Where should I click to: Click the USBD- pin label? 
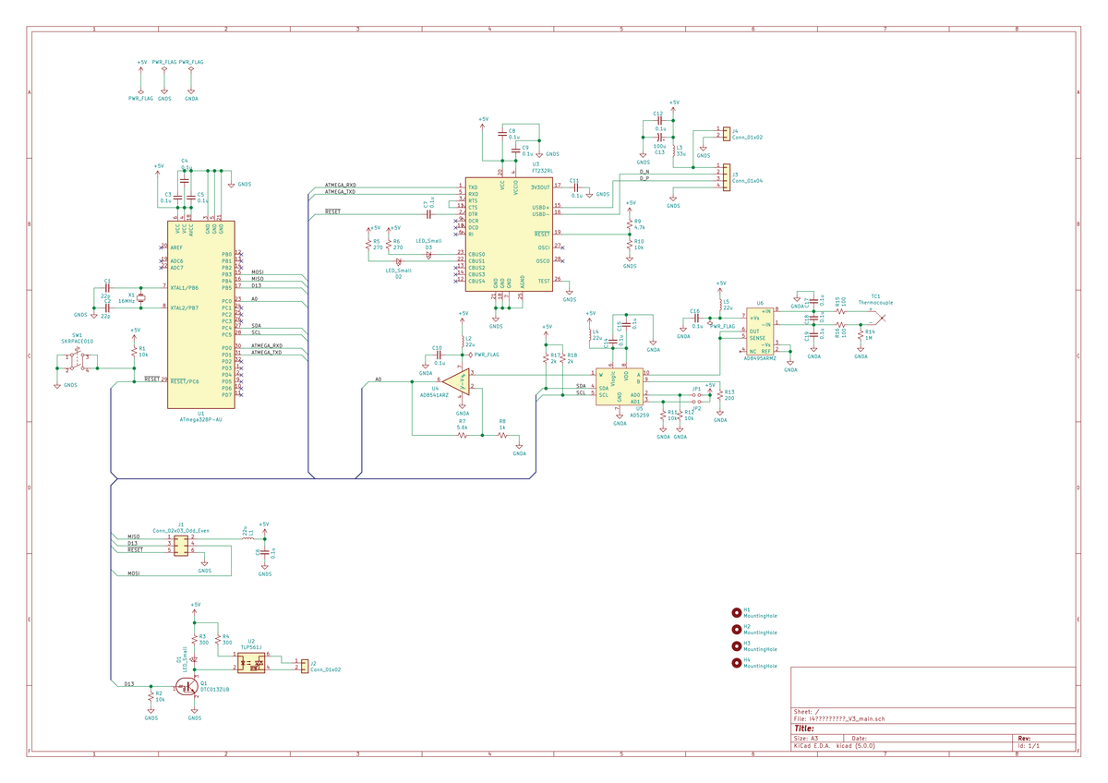(540, 214)
